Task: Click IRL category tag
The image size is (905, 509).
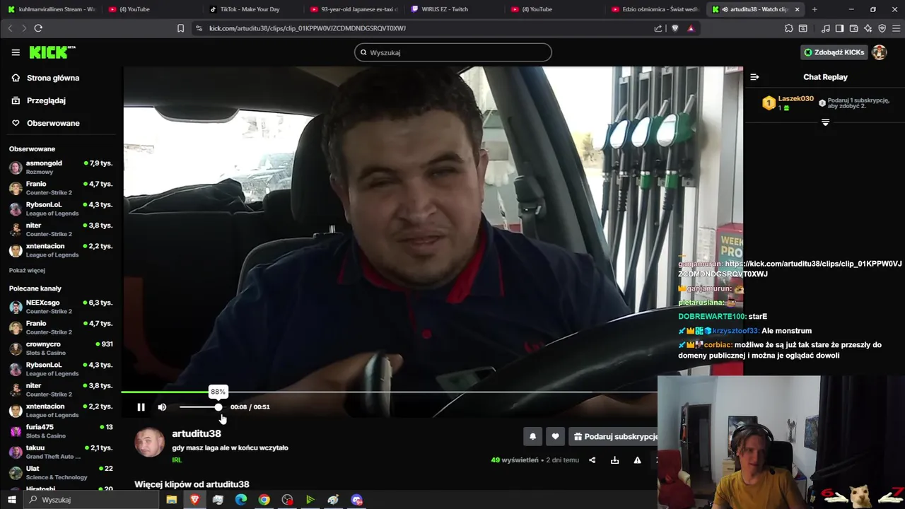Action: [x=177, y=460]
